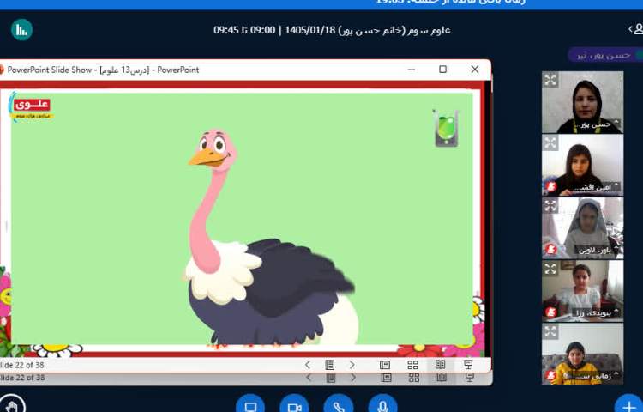
Task: Open slide menu icon in the front PowerPoint status bar
Action: (x=330, y=365)
